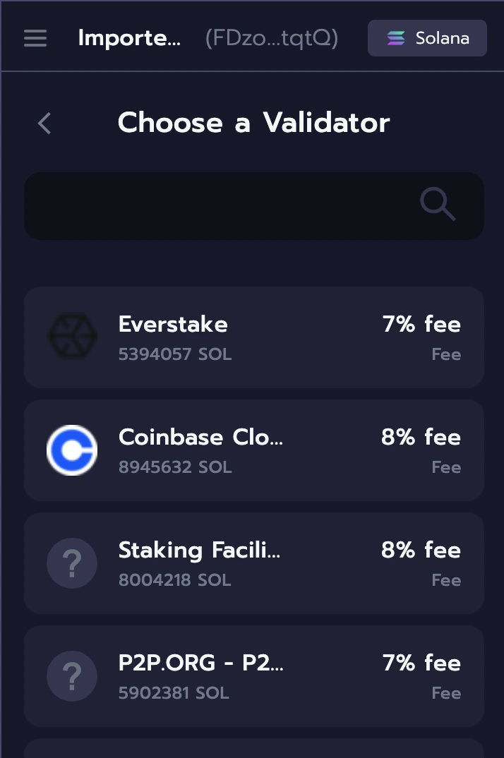Click the question mark icon for P2P.ORG
This screenshot has width=504, height=758.
72,676
